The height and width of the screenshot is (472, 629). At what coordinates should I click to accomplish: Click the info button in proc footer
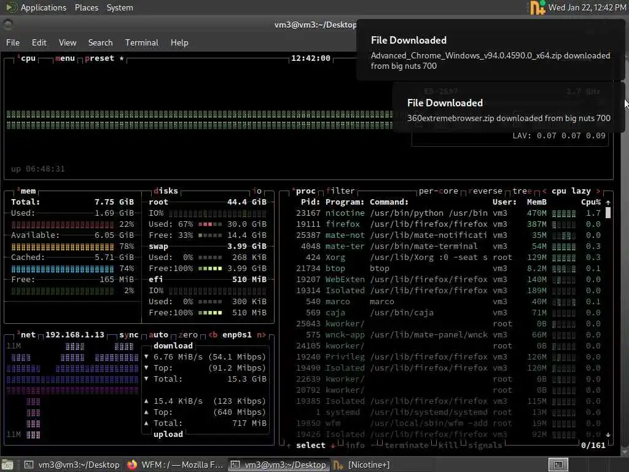356,446
